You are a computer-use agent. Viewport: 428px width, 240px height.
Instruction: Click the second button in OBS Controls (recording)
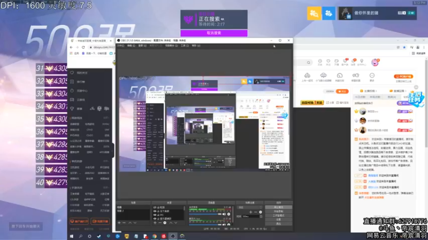[x=278, y=211]
